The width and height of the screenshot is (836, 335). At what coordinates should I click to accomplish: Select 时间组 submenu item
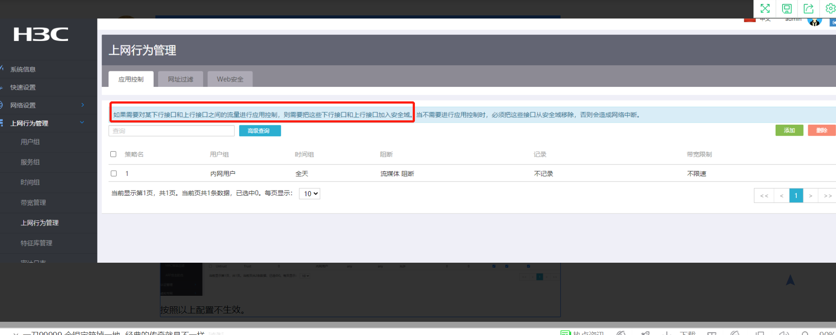[x=30, y=182]
